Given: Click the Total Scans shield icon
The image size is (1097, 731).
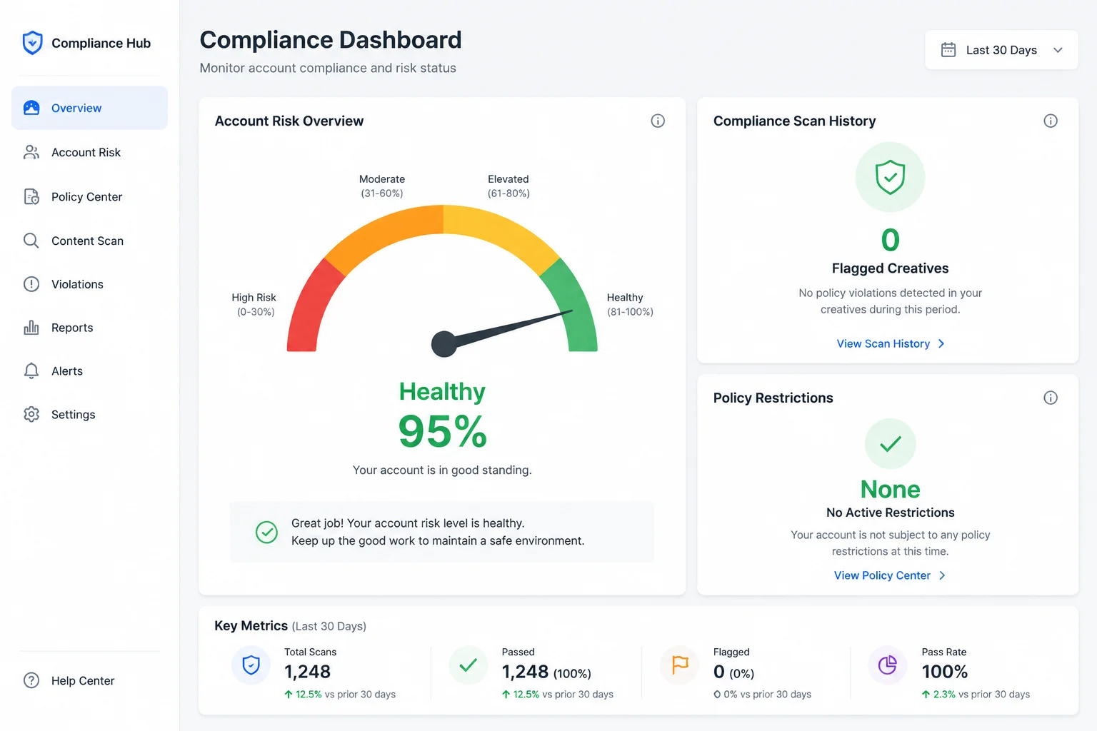Looking at the screenshot, I should [251, 665].
